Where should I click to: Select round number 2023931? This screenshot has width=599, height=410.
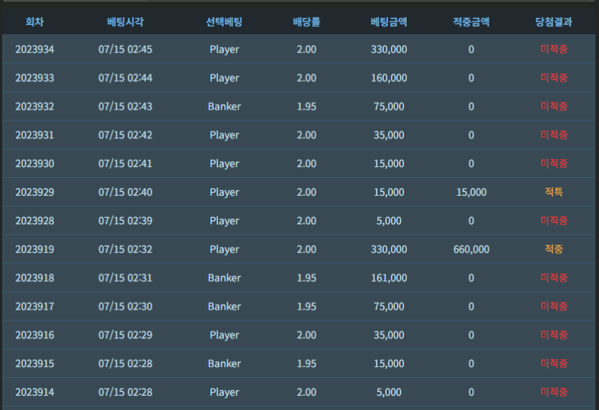[34, 135]
